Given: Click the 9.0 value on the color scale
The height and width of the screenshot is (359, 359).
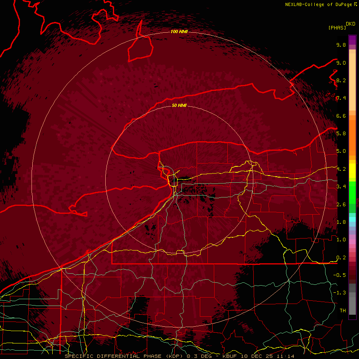Looking at the screenshot, I should (341, 63).
